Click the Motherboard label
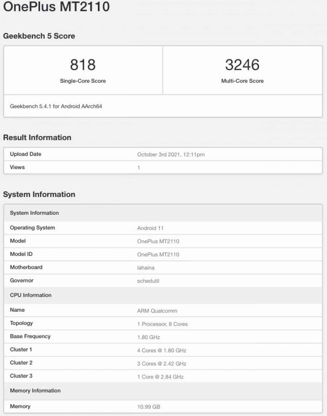Viewport: 327px width, 416px height. click(x=26, y=267)
